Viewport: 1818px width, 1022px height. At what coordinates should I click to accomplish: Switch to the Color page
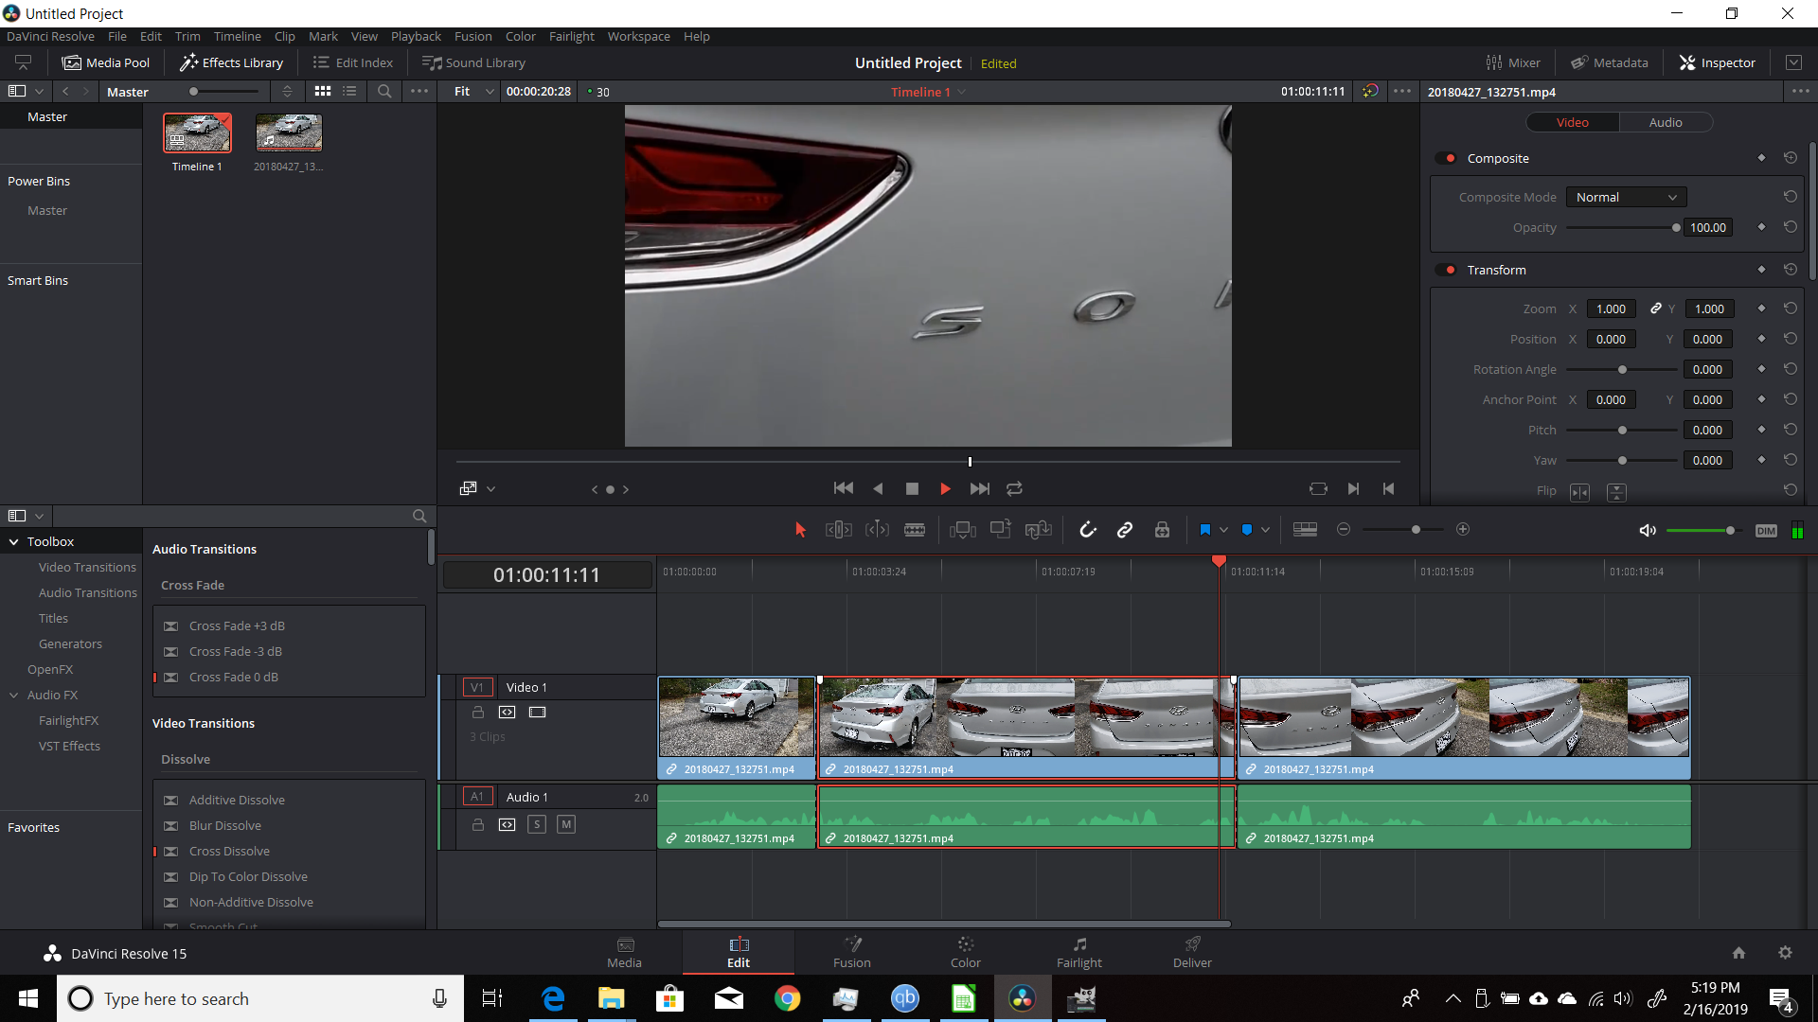pos(965,952)
